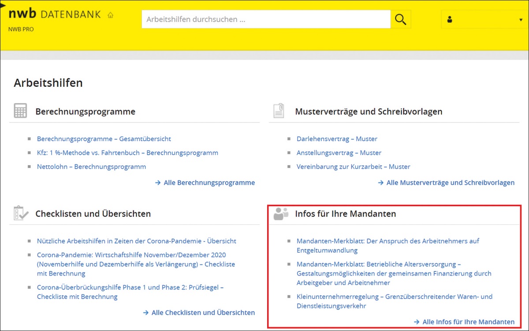Show Alle Berechnungsprogramme

209,182
